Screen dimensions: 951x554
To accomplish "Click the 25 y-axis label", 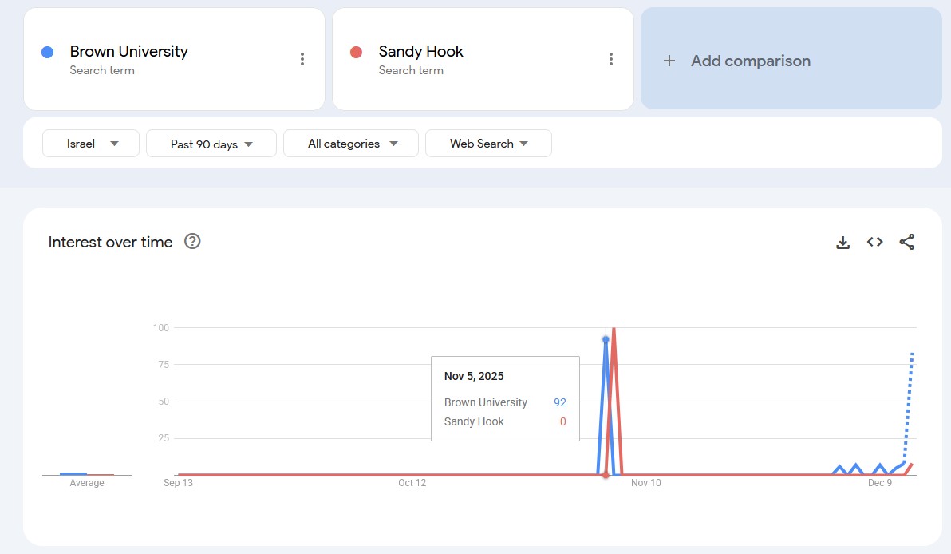I will tap(164, 438).
